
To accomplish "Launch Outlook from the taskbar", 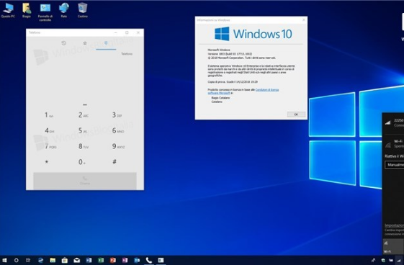I will [137, 261].
